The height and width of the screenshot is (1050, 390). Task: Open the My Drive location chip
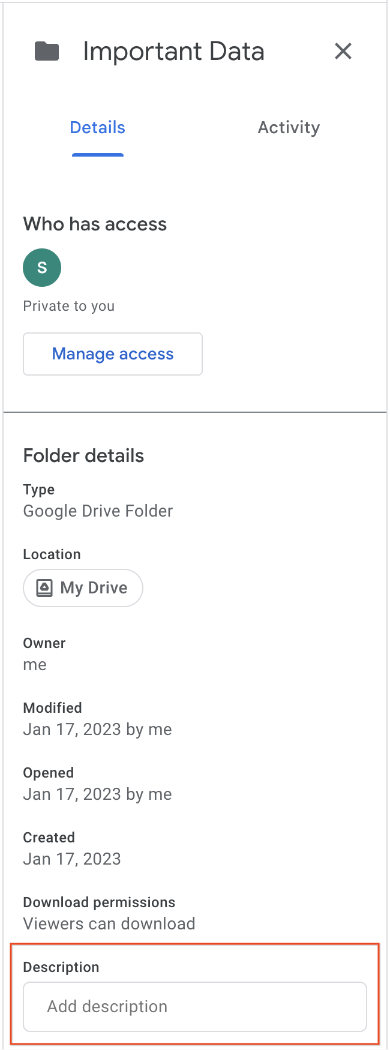83,588
